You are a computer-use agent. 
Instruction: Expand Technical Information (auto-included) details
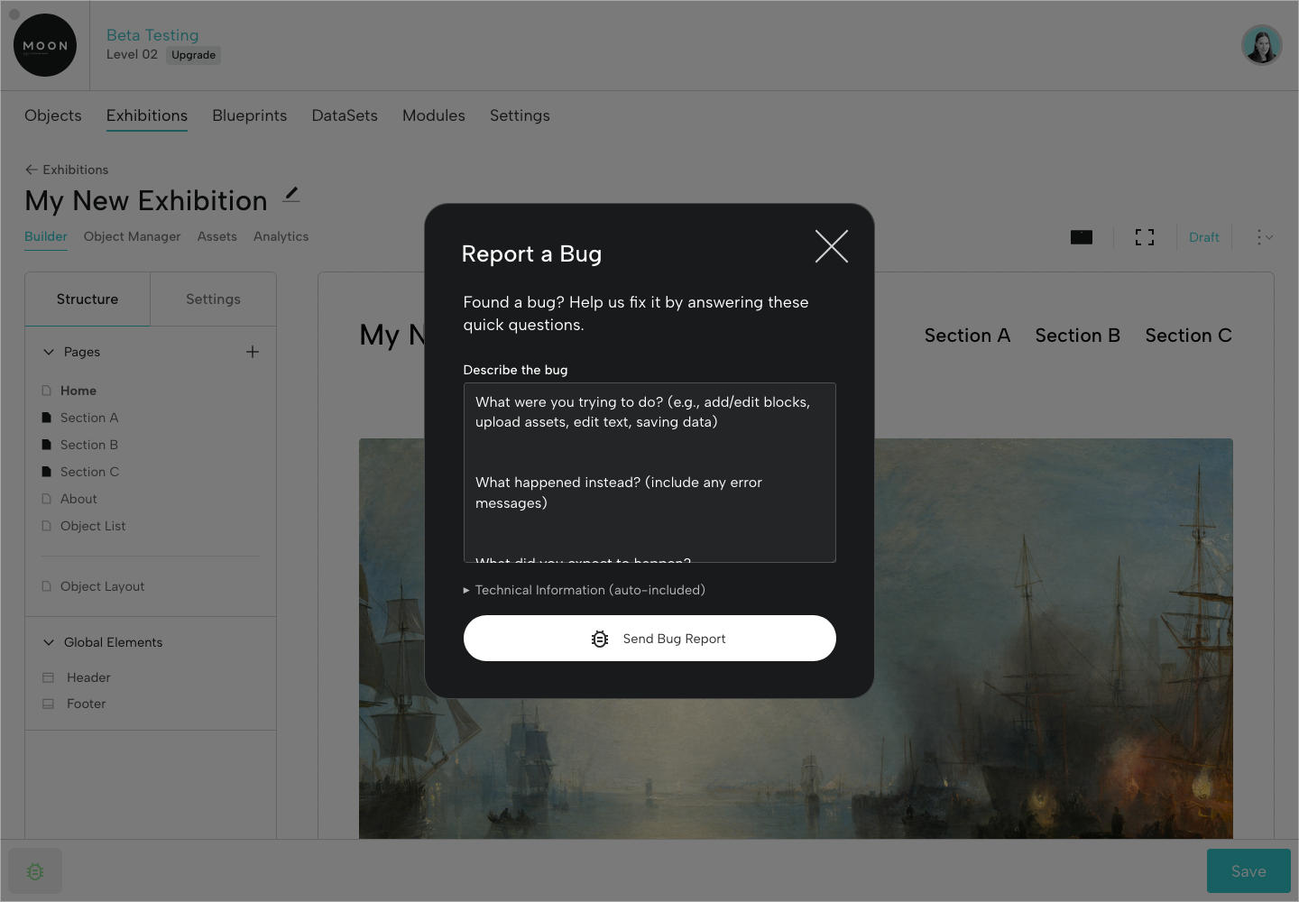pos(585,590)
